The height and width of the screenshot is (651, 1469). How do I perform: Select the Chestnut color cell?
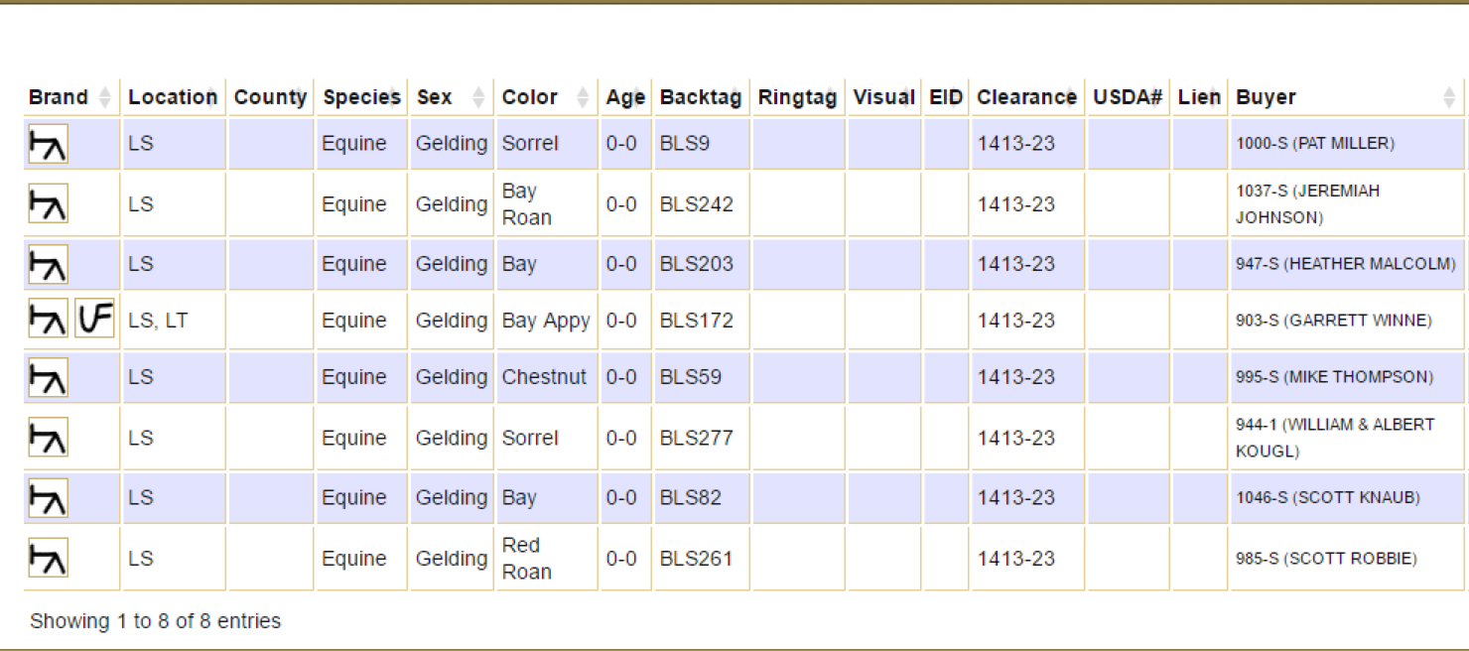(x=547, y=377)
